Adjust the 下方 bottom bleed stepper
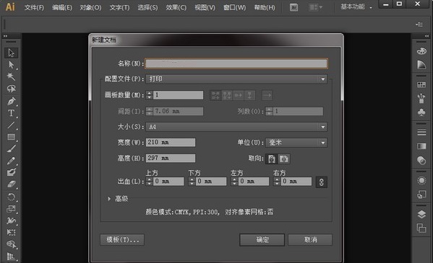Image resolution: width=433 pixels, height=263 pixels. [x=192, y=182]
